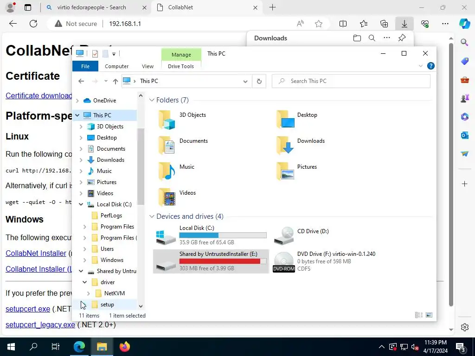
Task: Reload the page in Edge
Action: pos(33,24)
